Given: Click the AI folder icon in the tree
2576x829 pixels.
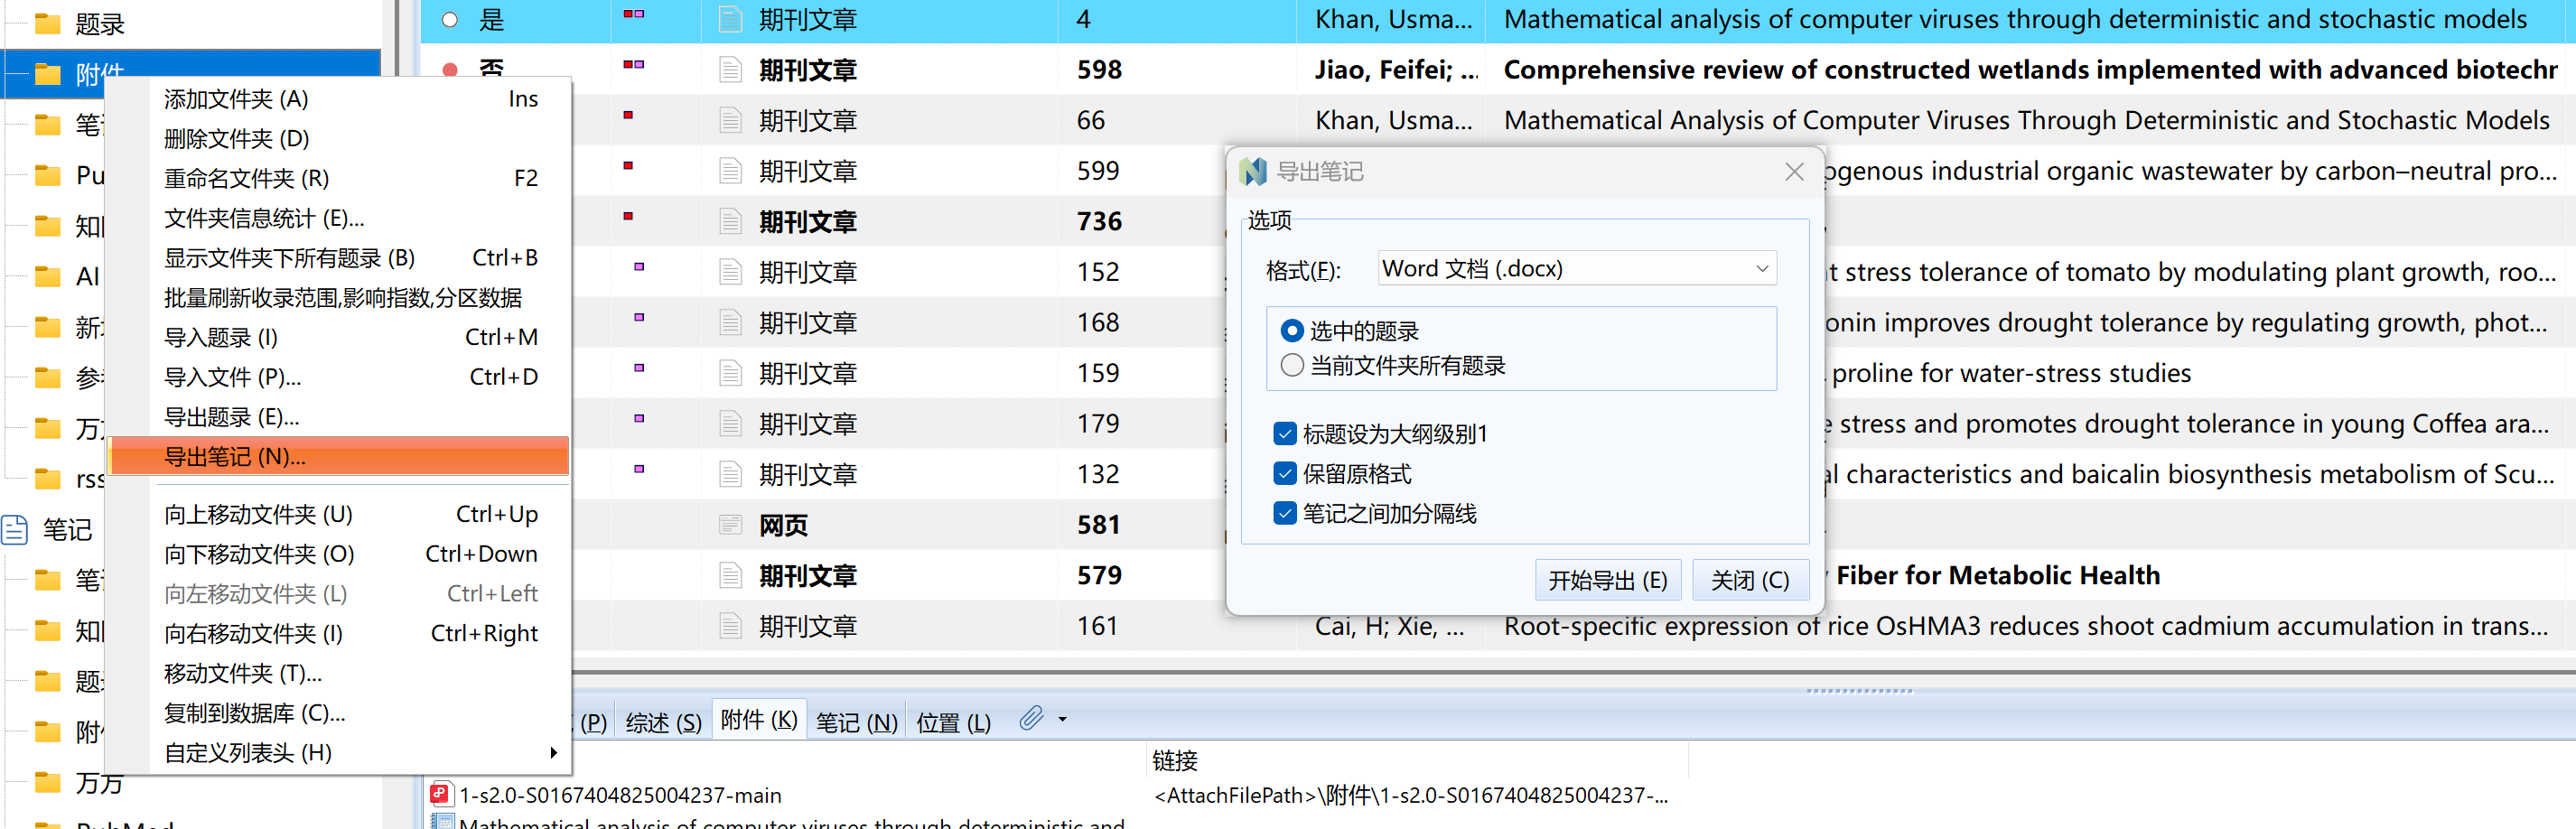Looking at the screenshot, I should [x=47, y=276].
